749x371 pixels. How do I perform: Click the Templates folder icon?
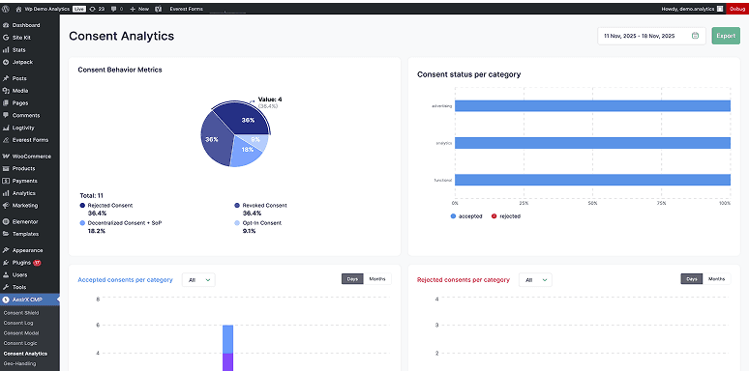coord(6,234)
